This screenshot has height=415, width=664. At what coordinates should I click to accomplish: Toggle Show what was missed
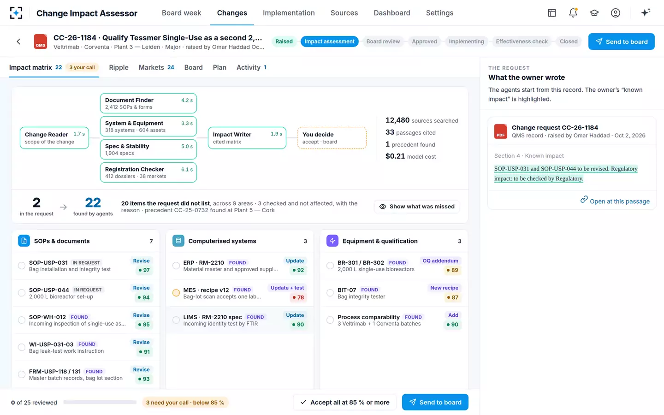click(417, 207)
